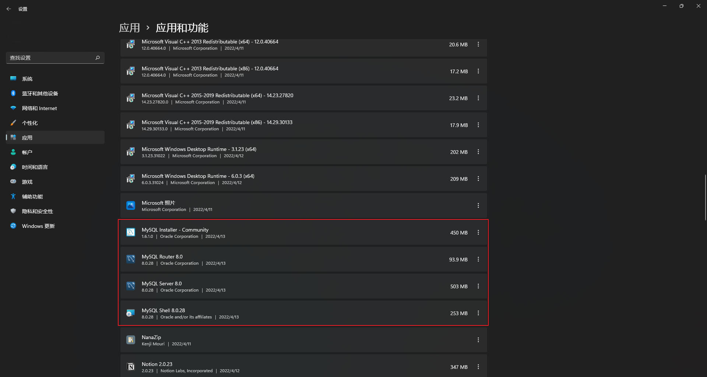Click the 503 MB size value
Screen dimensions: 707x377
pos(459,286)
